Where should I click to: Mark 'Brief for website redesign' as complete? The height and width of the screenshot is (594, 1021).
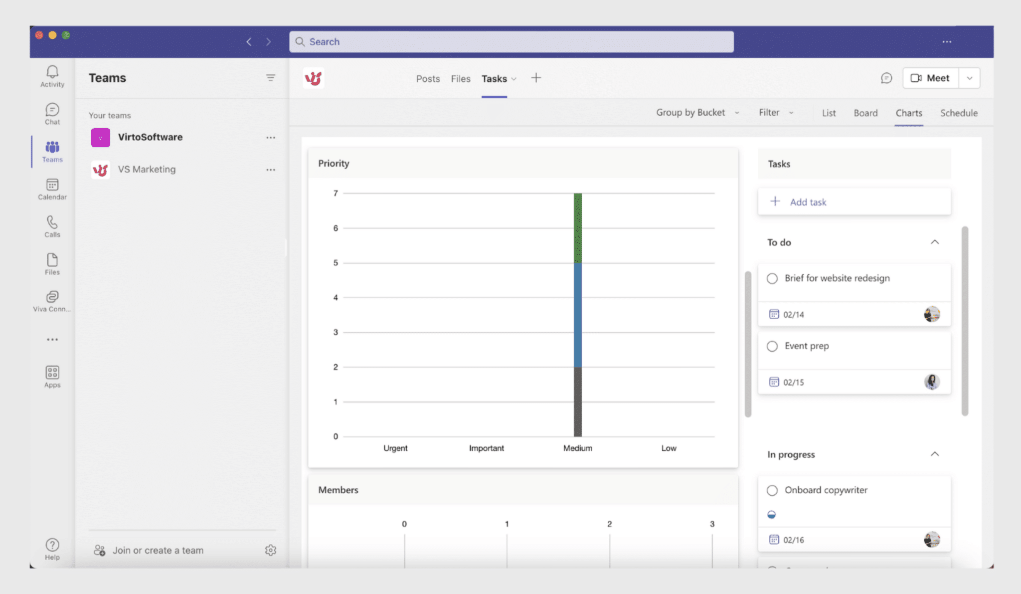(x=772, y=278)
